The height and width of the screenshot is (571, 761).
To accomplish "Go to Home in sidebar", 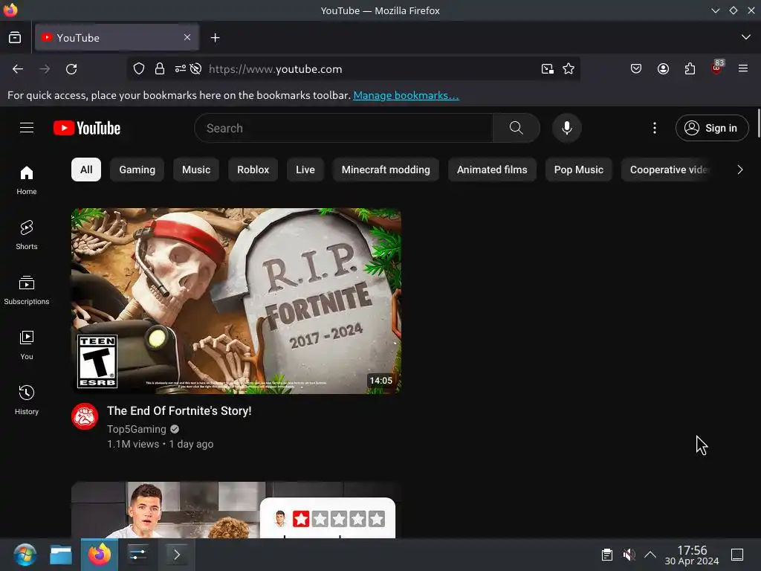I will click(27, 180).
